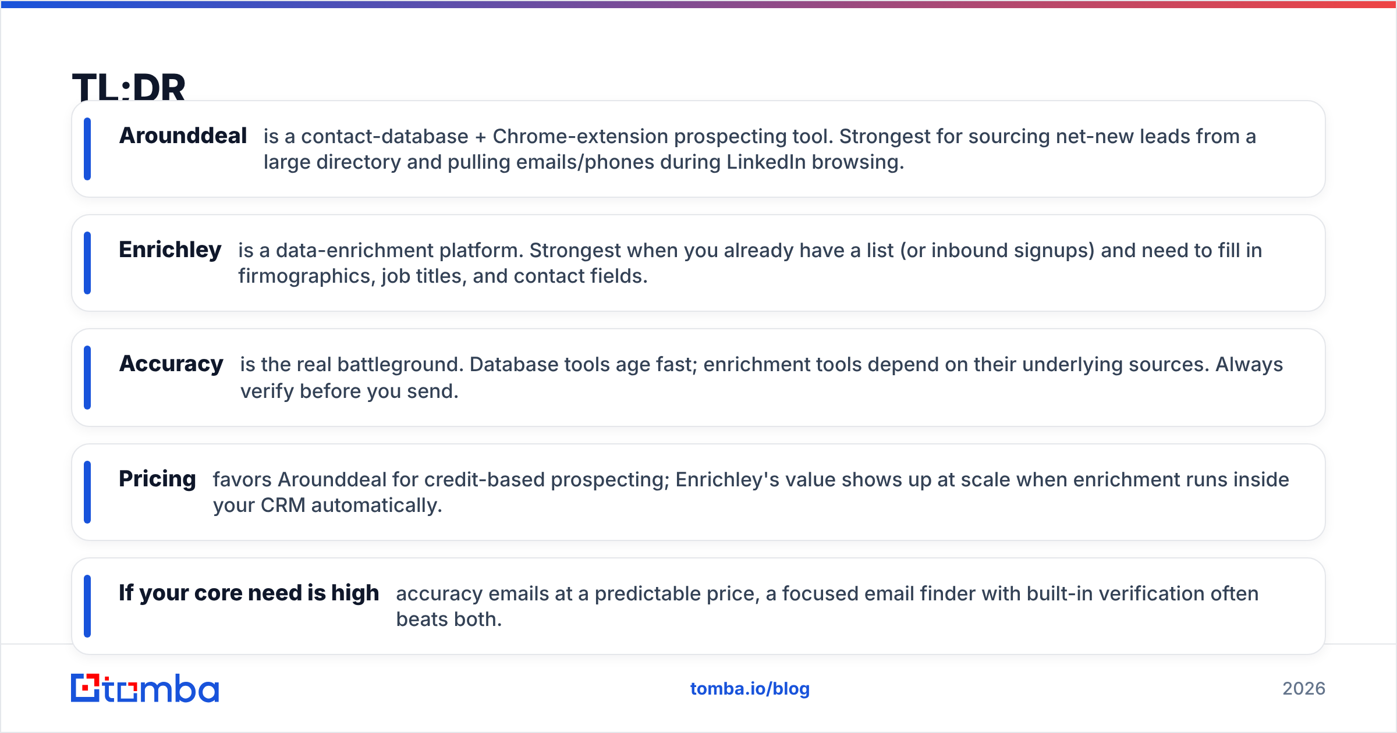Viewport: 1397px width, 733px height.
Task: Click the 'verify before you send' text
Action: pos(349,391)
